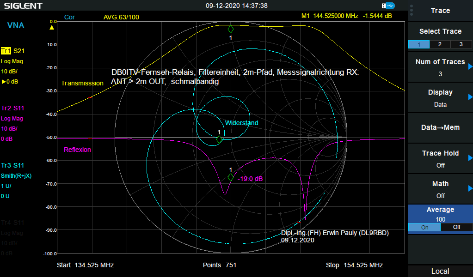Click the Tr3 scale 1 U/ value

click(x=6, y=186)
